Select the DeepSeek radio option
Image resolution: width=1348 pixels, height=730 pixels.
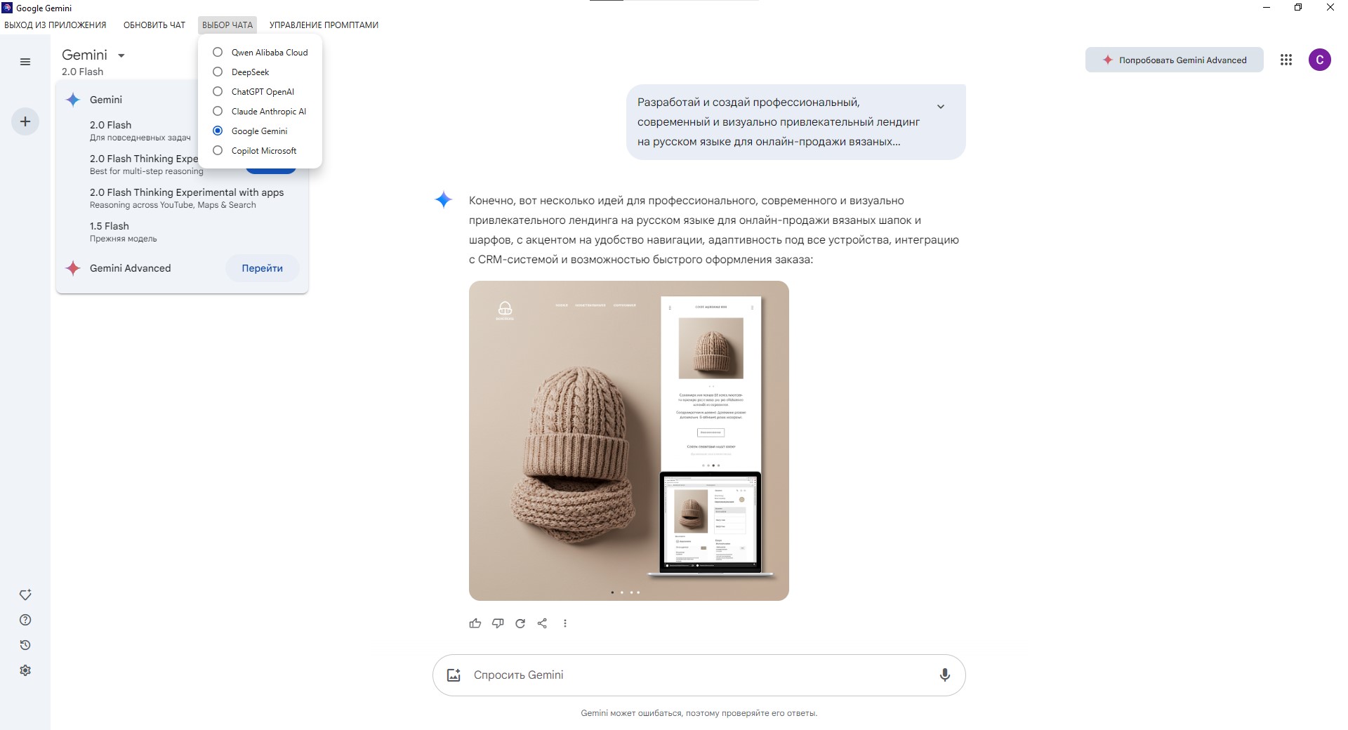(218, 72)
